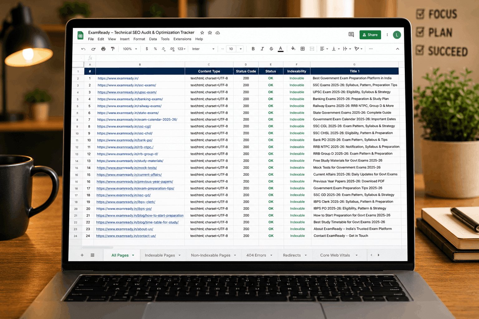Open the text wrapping dropdown

click(347, 49)
